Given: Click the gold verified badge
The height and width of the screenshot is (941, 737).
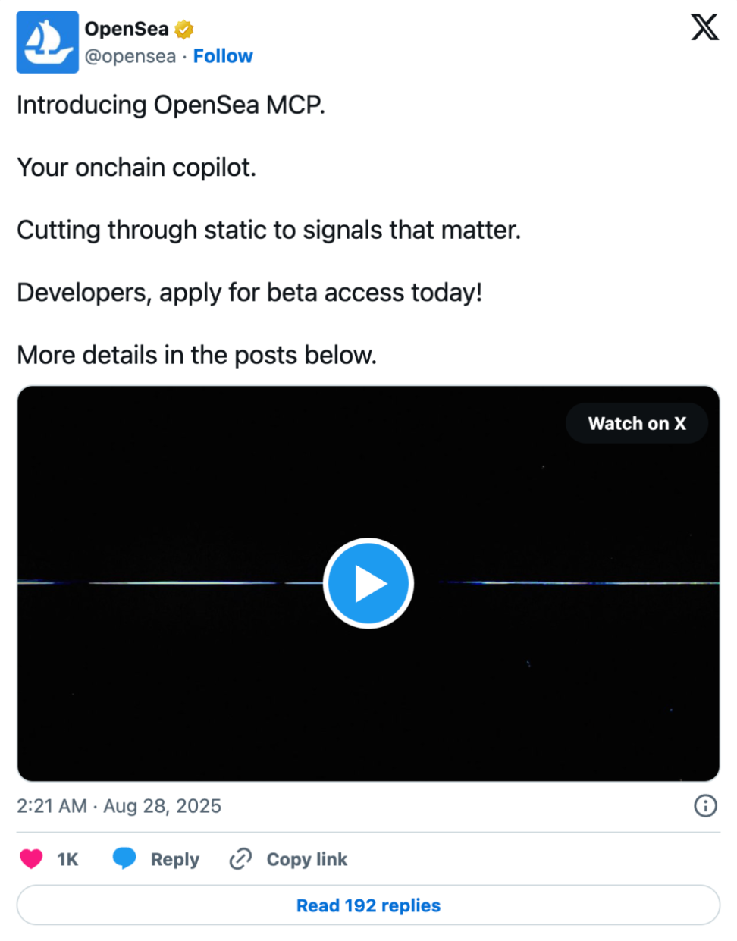Looking at the screenshot, I should point(184,30).
